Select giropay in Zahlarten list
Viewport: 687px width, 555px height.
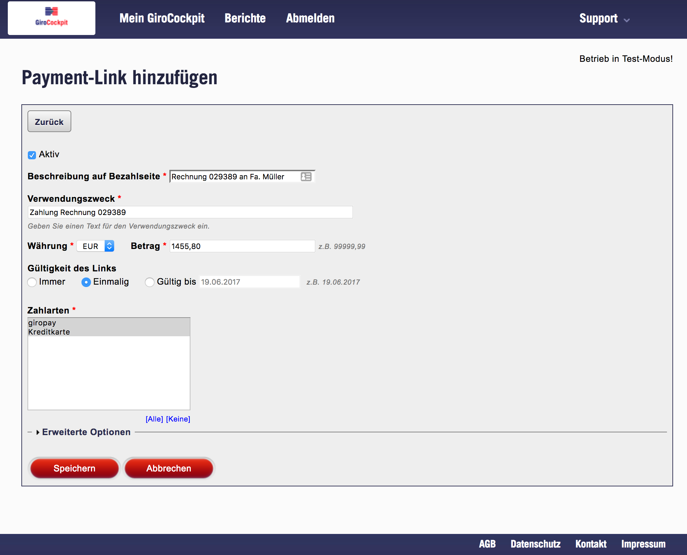click(x=42, y=323)
